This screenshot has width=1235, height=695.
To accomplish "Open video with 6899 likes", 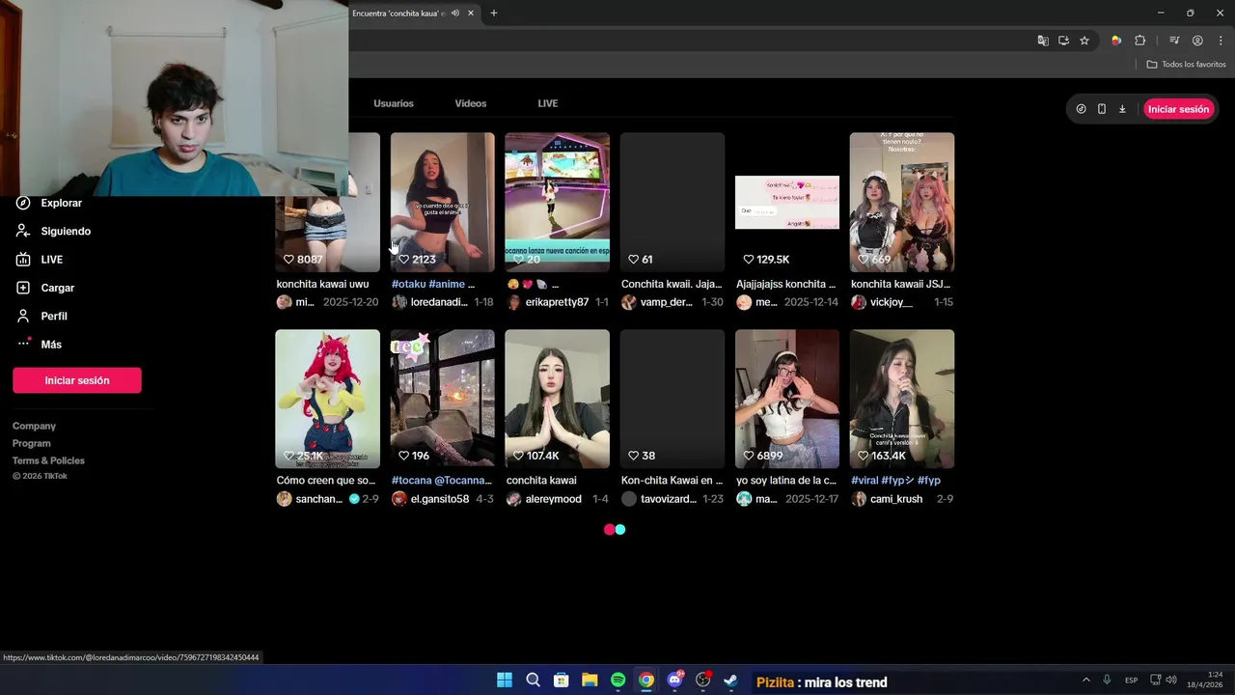I will [787, 399].
